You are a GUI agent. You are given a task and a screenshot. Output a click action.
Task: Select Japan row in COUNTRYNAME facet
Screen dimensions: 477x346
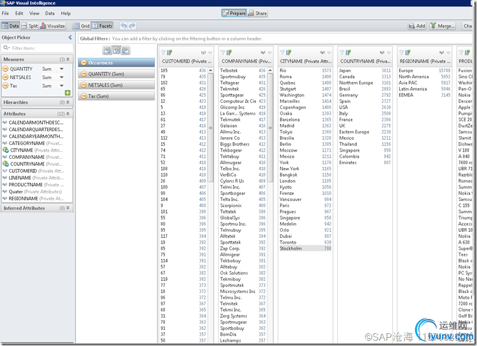tap(365, 70)
